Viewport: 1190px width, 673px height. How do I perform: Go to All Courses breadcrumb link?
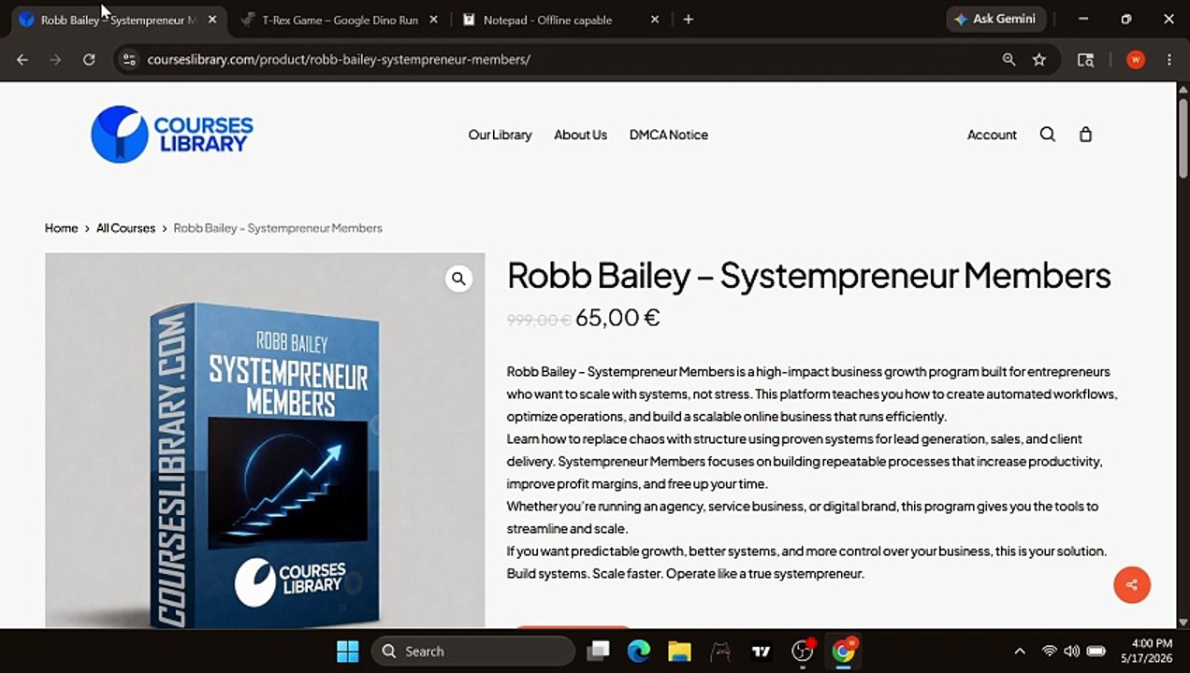pyautogui.click(x=125, y=228)
